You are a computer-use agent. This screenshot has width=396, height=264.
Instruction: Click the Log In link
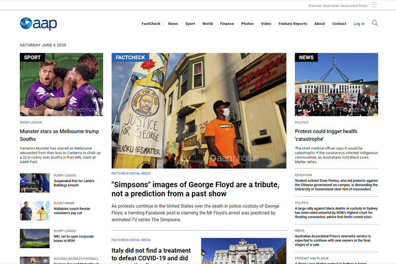click(x=359, y=24)
